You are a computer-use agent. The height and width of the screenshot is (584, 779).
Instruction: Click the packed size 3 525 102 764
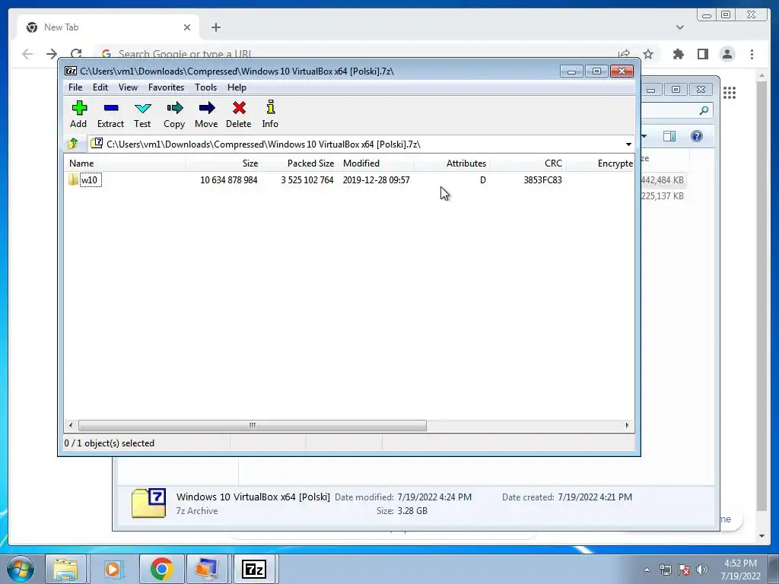point(307,179)
